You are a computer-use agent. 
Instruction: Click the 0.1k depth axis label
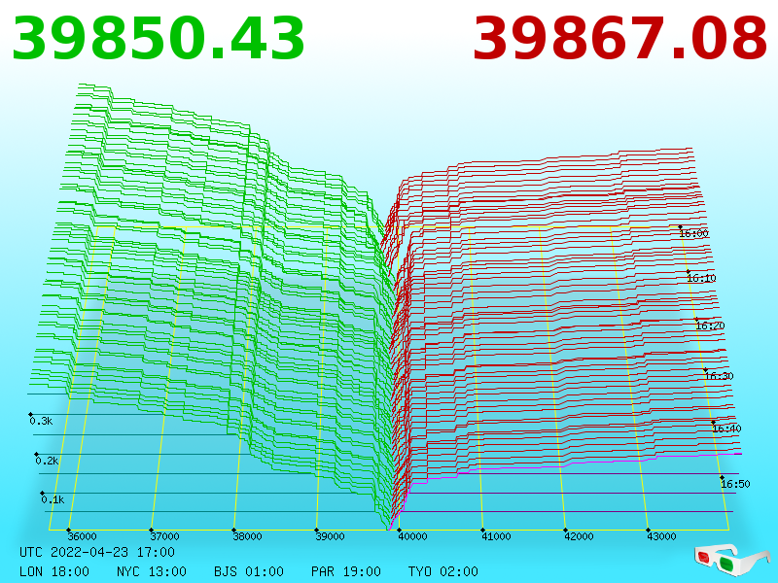[53, 499]
